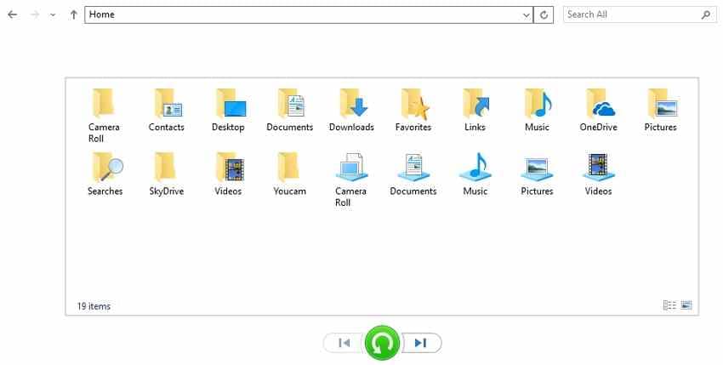
Task: Go forward with the right arrow
Action: point(35,14)
